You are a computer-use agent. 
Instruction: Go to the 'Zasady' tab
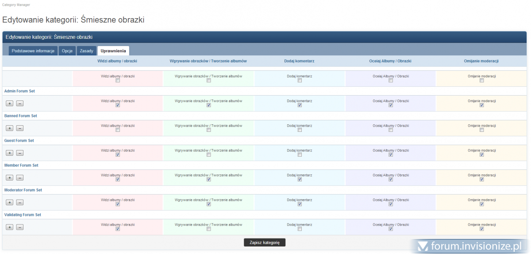point(86,51)
